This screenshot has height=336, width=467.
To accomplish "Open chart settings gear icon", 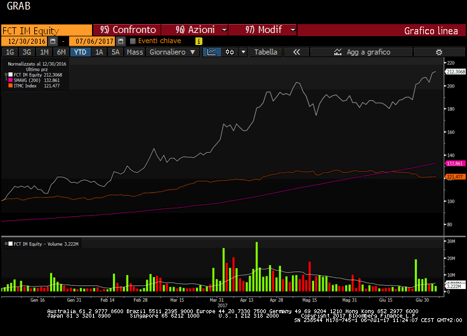I will pos(438,52).
